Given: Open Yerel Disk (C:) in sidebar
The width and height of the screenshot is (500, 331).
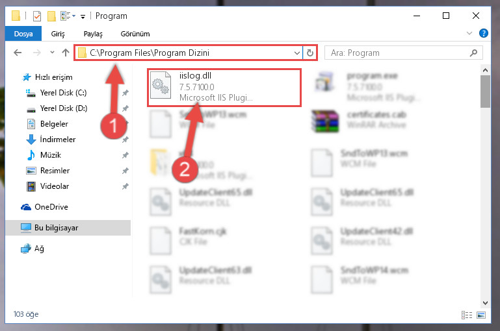Looking at the screenshot, I should click(x=63, y=93).
